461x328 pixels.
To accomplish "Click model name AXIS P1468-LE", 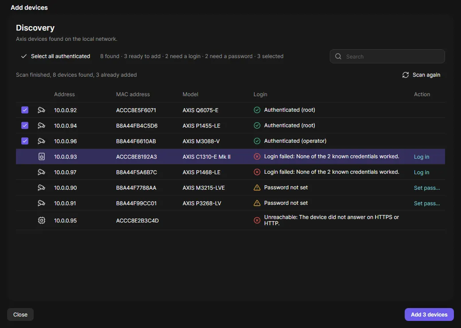I will click(x=201, y=172).
